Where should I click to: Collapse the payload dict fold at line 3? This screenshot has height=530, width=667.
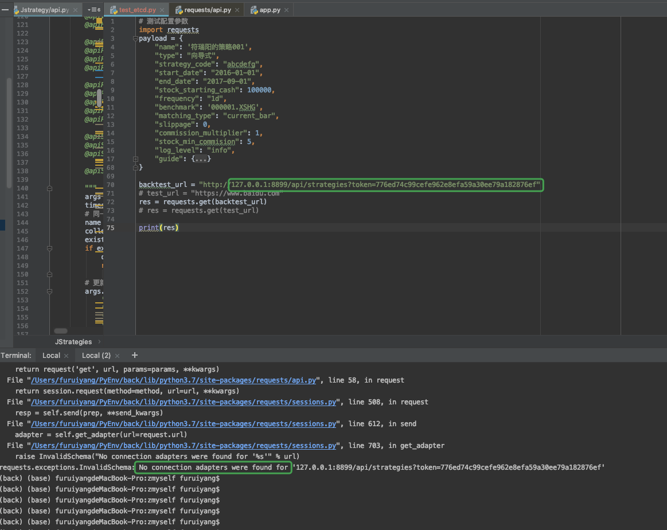(x=135, y=38)
